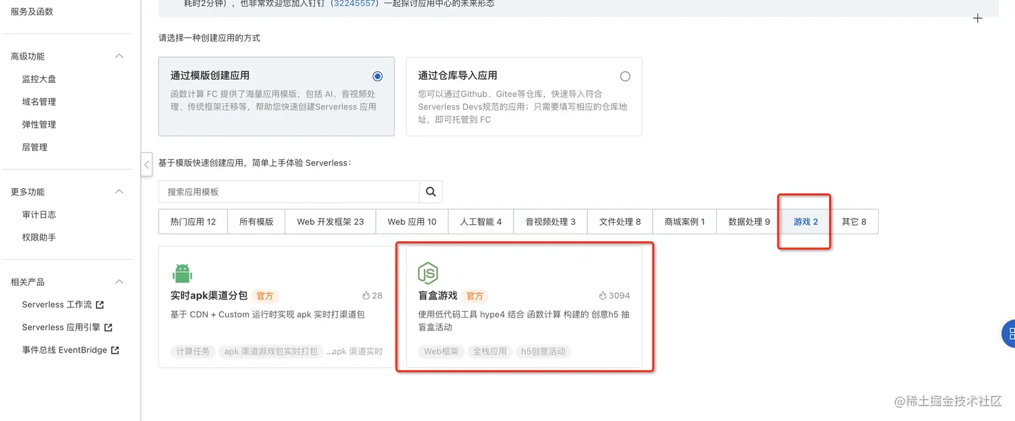Switch to the Web 开发框架 23 tab

tap(330, 222)
